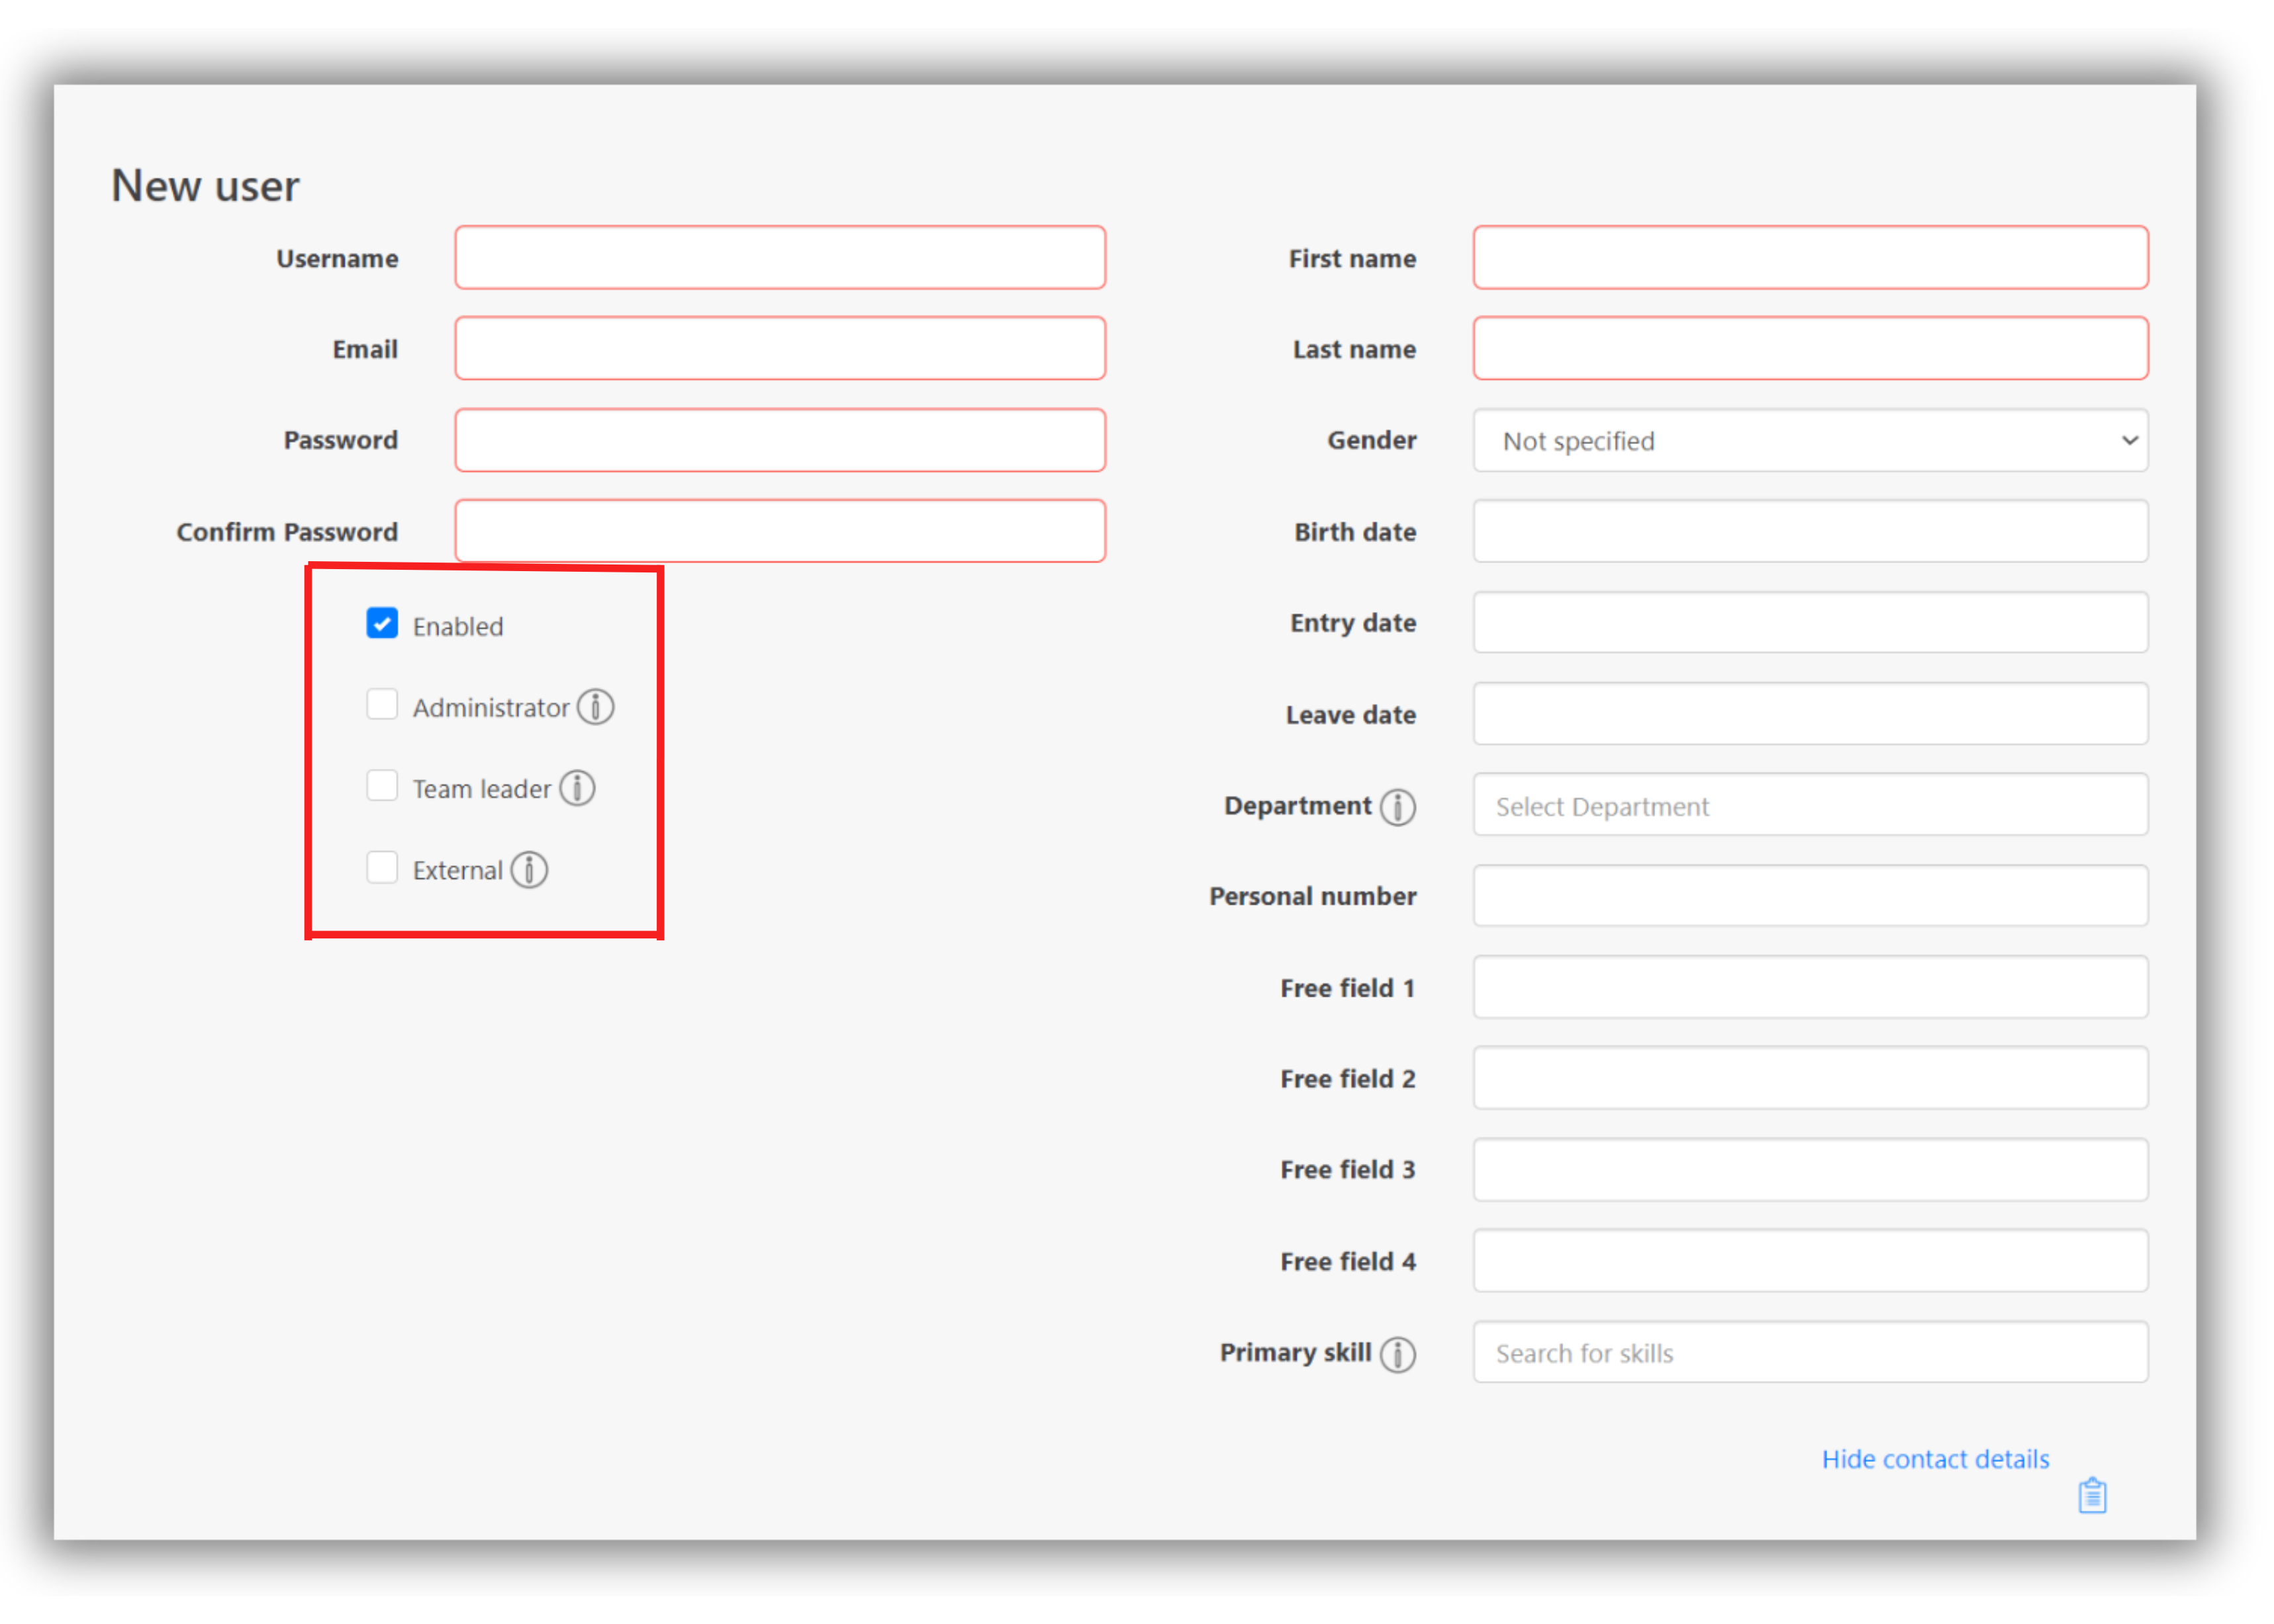2274x1624 pixels.
Task: Click the Department info icon
Action: click(x=1398, y=807)
